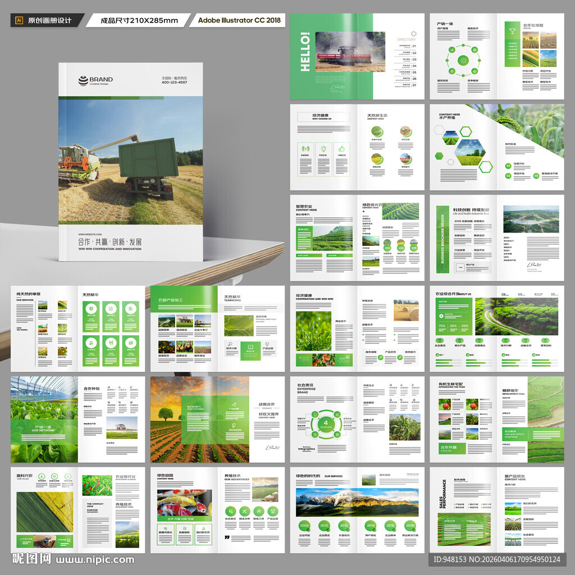575x575 pixels.
Task: Click the "原创画册设计" label
Action: click(x=50, y=21)
